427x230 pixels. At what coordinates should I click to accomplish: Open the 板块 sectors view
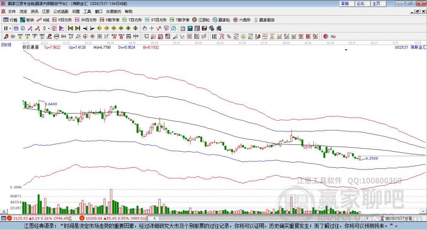27,20
